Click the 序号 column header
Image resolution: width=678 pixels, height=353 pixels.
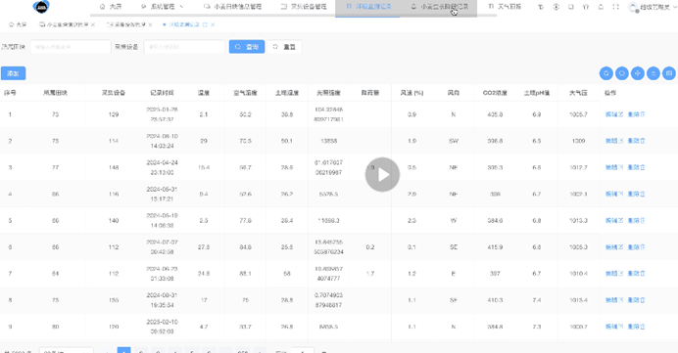(x=10, y=93)
